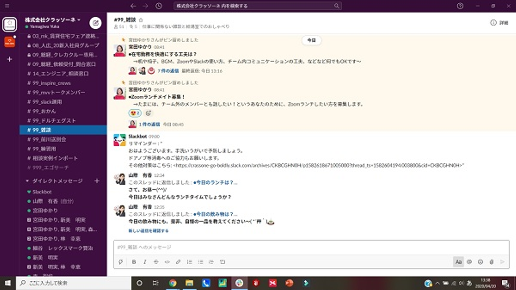Viewport: 516px width, 290px height.
Task: Apply bold formatting in the message composer
Action: 134,262
